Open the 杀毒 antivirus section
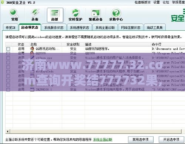 point(35,15)
